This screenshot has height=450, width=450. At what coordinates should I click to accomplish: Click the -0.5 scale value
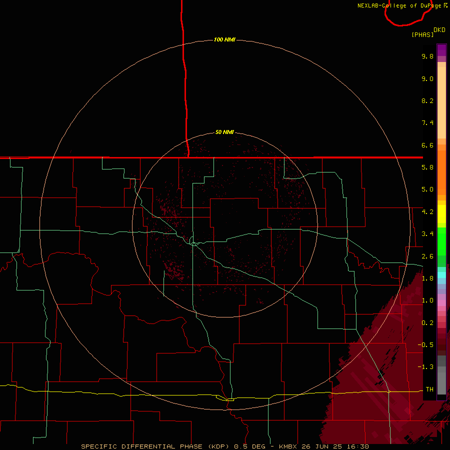425,345
